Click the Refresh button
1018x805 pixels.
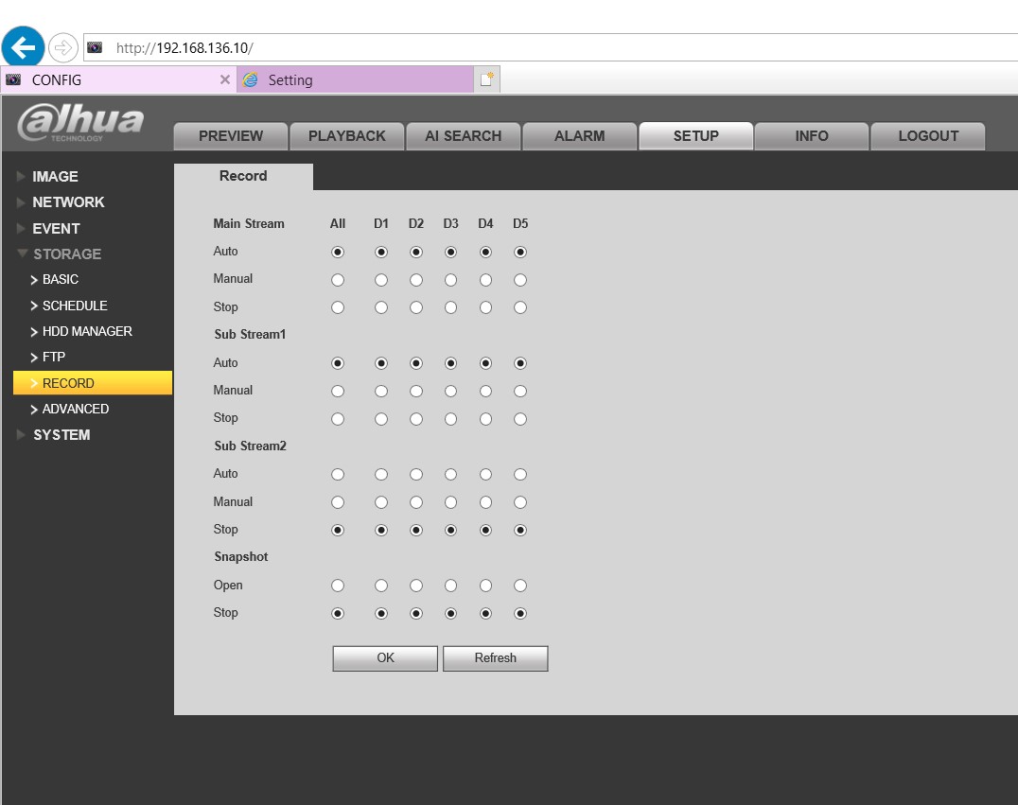point(495,658)
